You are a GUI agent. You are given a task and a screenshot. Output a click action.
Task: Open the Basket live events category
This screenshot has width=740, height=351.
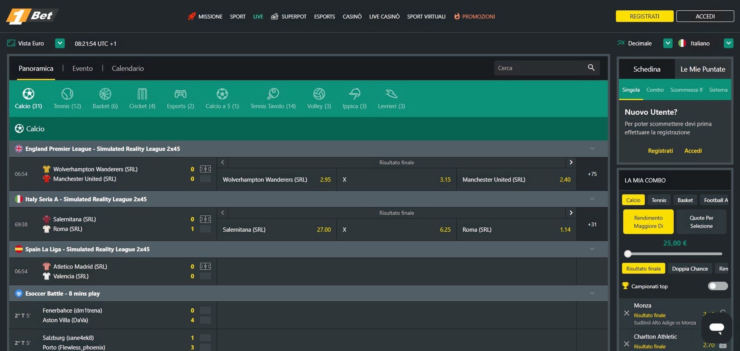point(105,94)
